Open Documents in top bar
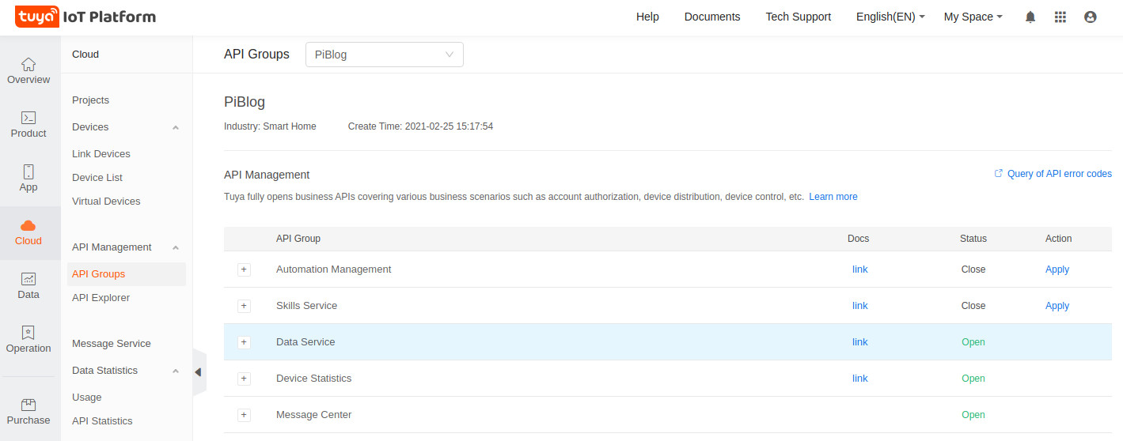 tap(712, 17)
